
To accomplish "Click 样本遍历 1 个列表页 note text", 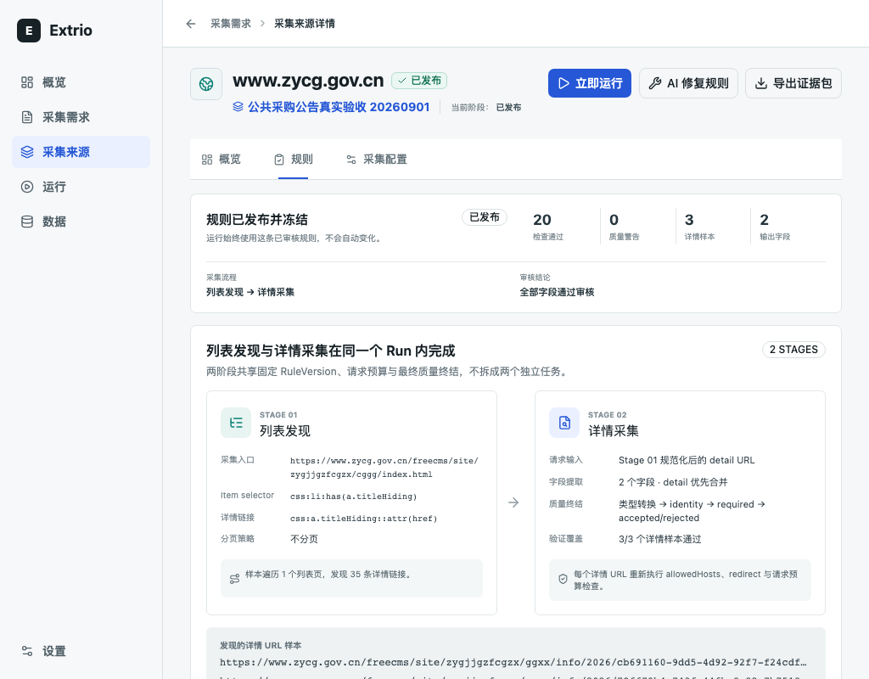I will click(329, 575).
